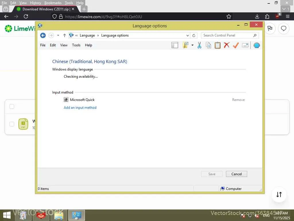
Task: Click the orange checkmark Properties icon
Action: click(x=236, y=45)
